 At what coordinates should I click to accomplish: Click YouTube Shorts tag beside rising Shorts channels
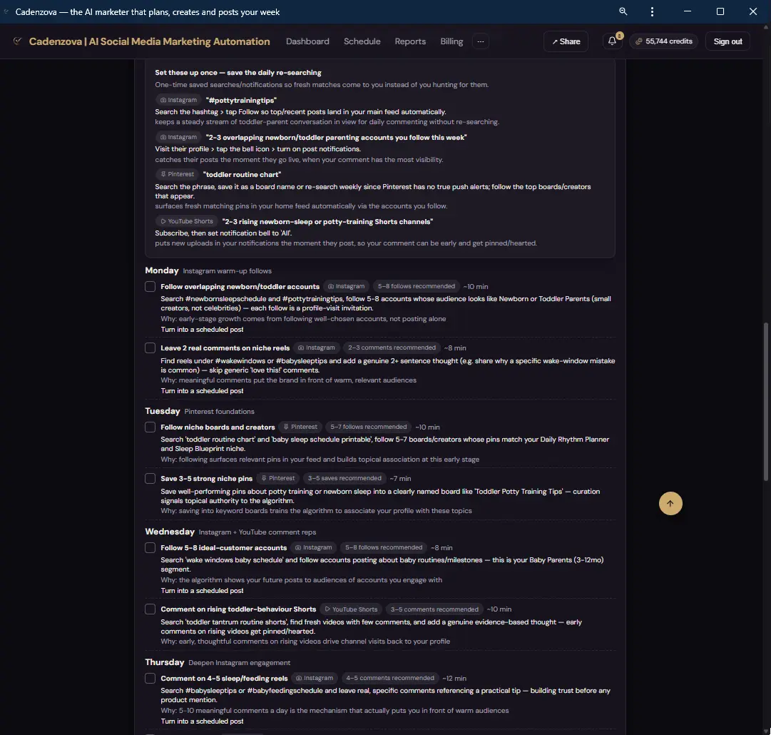tap(187, 221)
